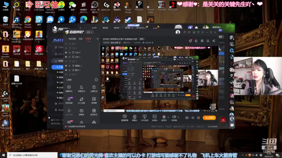Collapse the 工具箱 toolbox section
The height and width of the screenshot is (158, 282).
click(96, 80)
